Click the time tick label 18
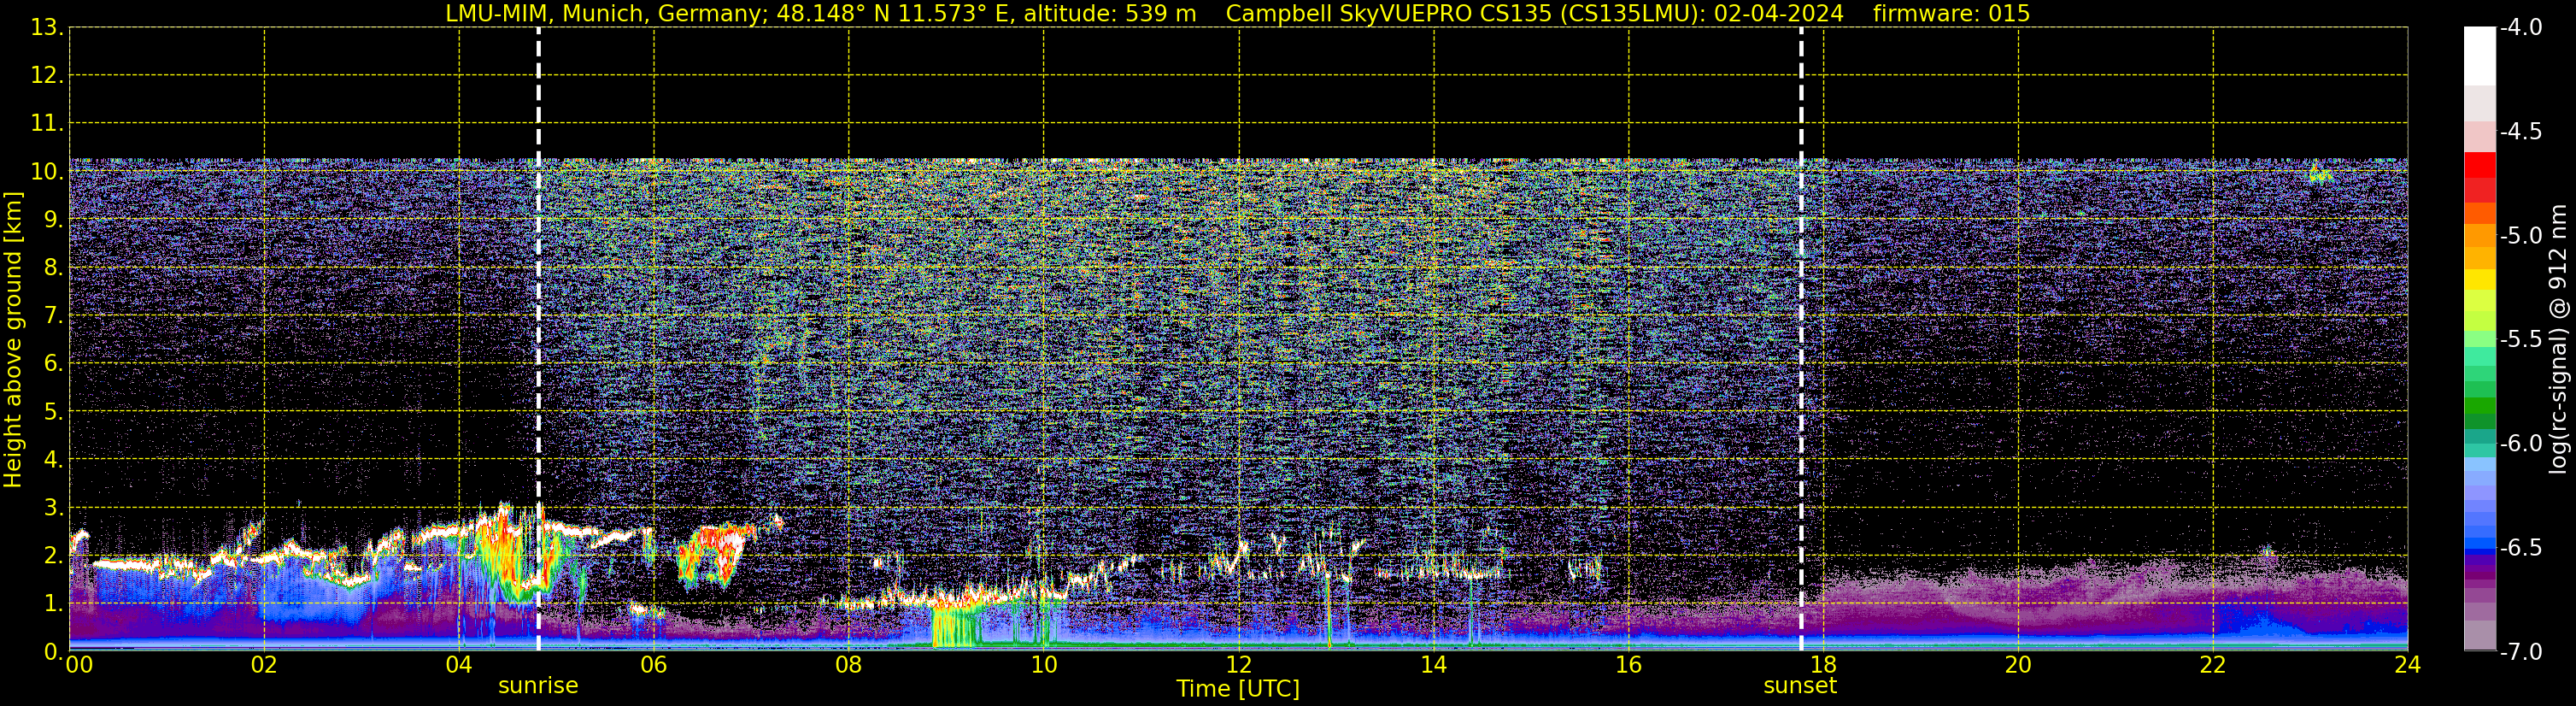This screenshot has width=2576, height=706. tap(1823, 665)
